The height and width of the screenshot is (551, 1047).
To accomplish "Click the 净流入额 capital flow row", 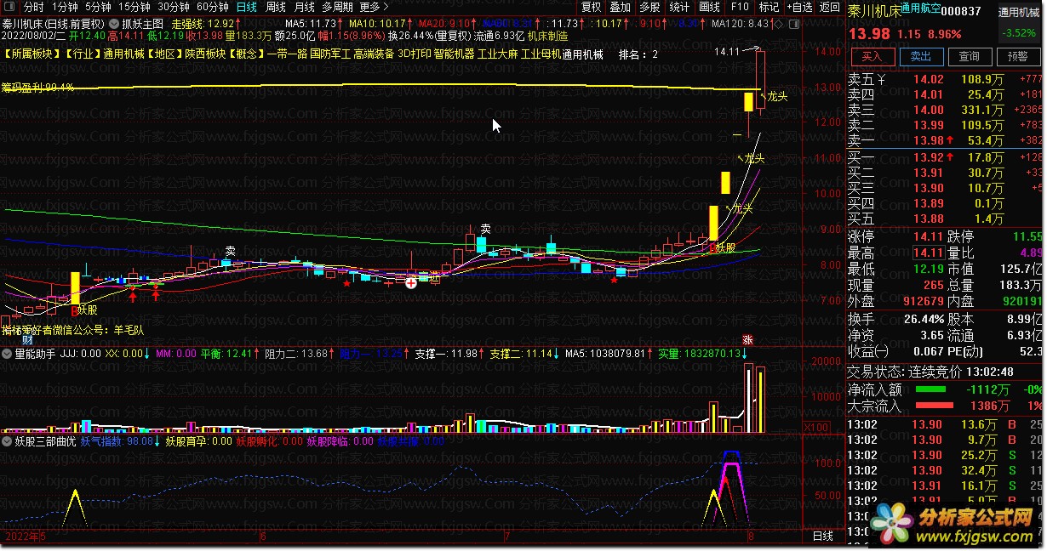I will tap(945, 389).
